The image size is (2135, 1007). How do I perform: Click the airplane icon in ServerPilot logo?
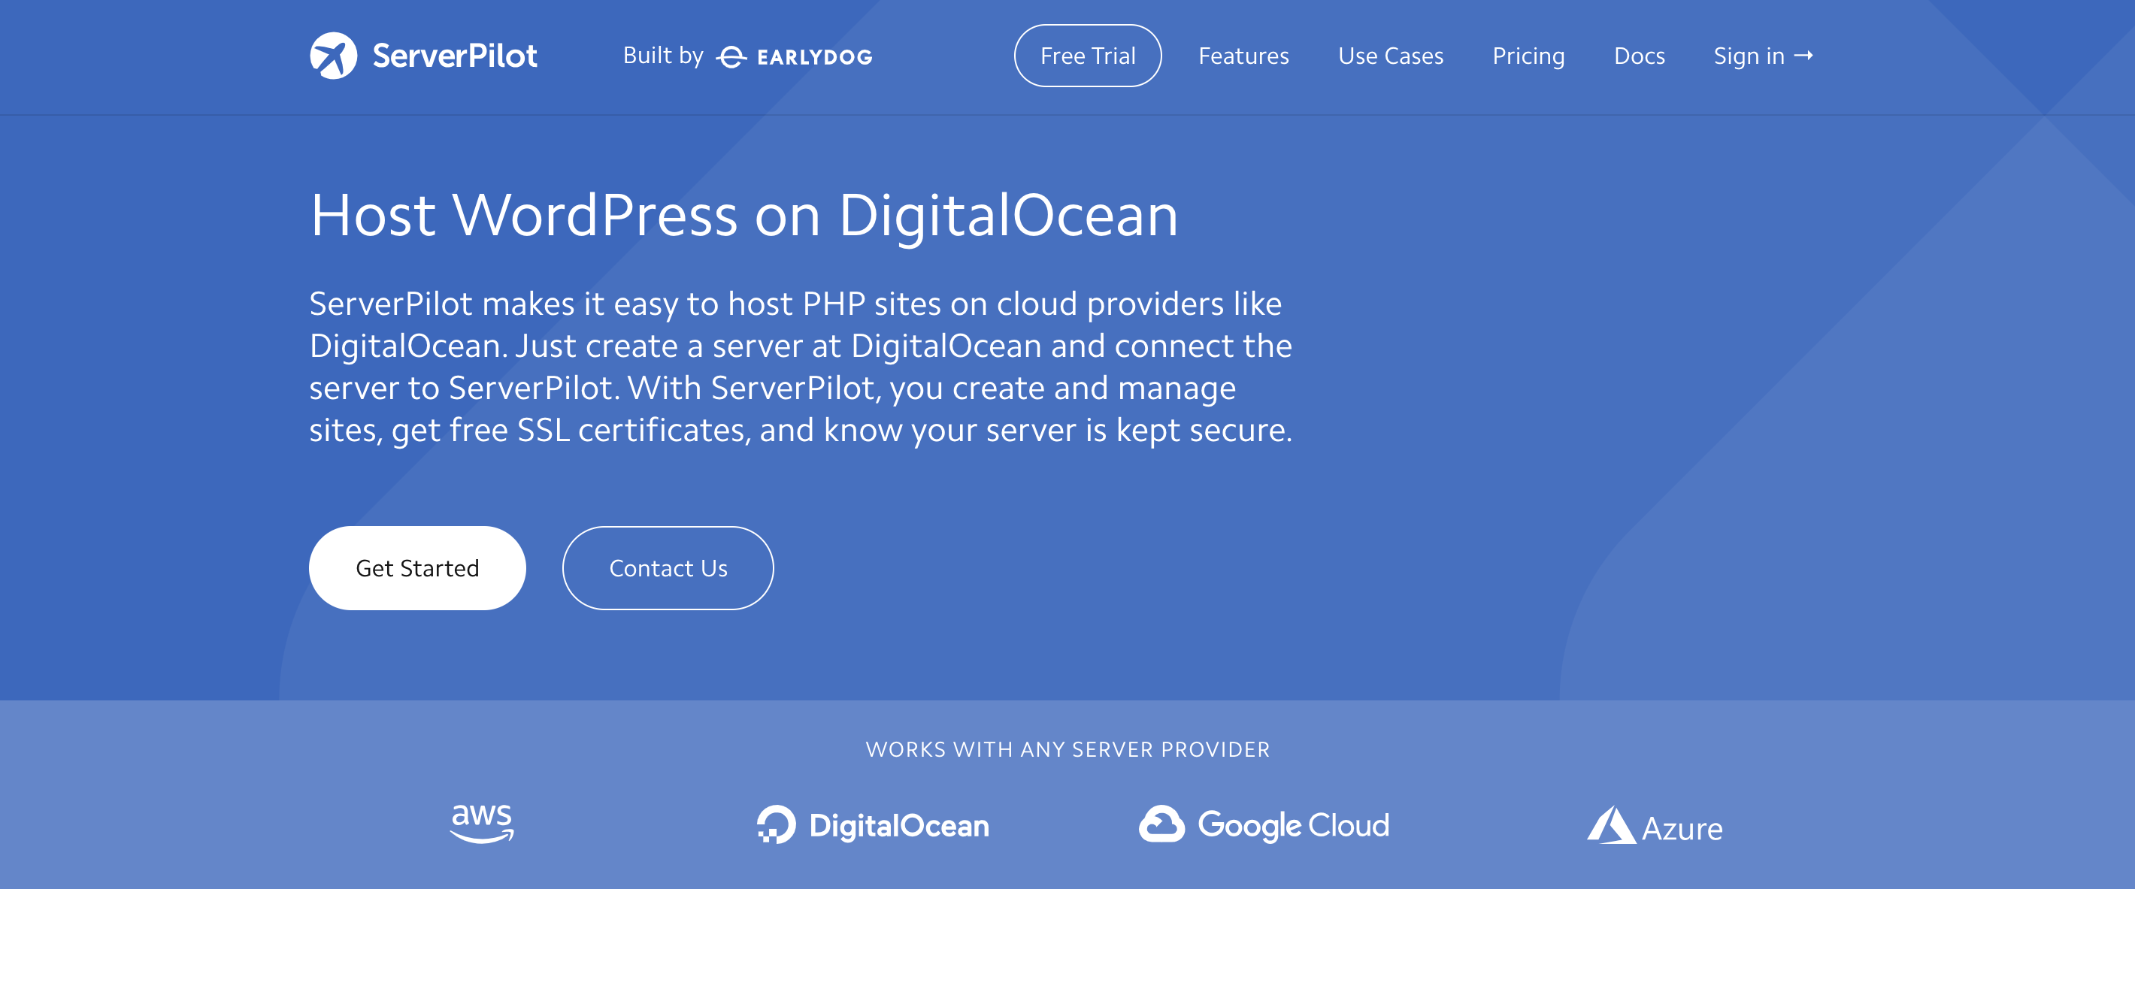(332, 56)
